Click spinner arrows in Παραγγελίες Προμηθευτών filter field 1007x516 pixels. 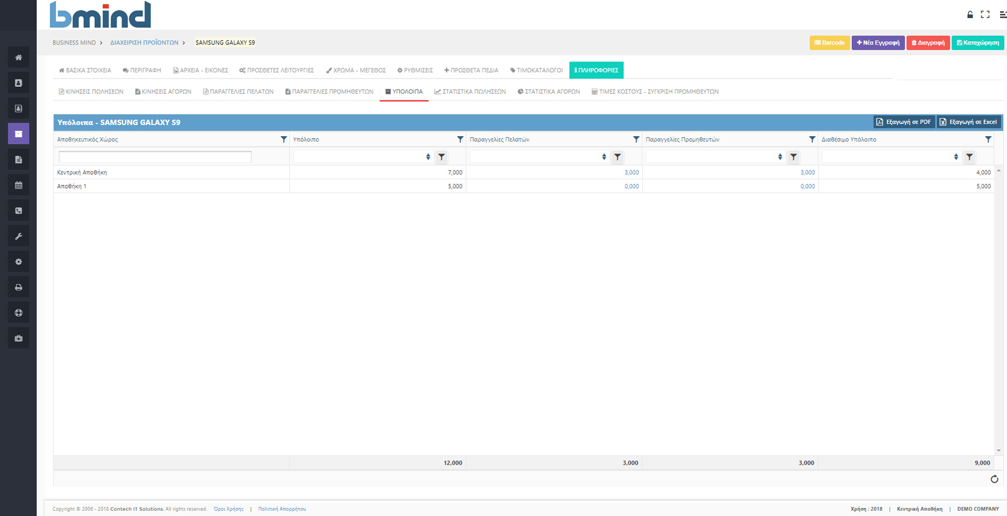pos(780,157)
